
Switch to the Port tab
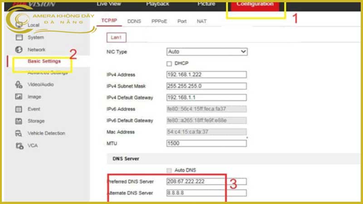pyautogui.click(x=182, y=21)
